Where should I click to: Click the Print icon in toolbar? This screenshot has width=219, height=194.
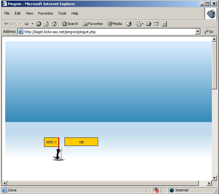point(148,24)
